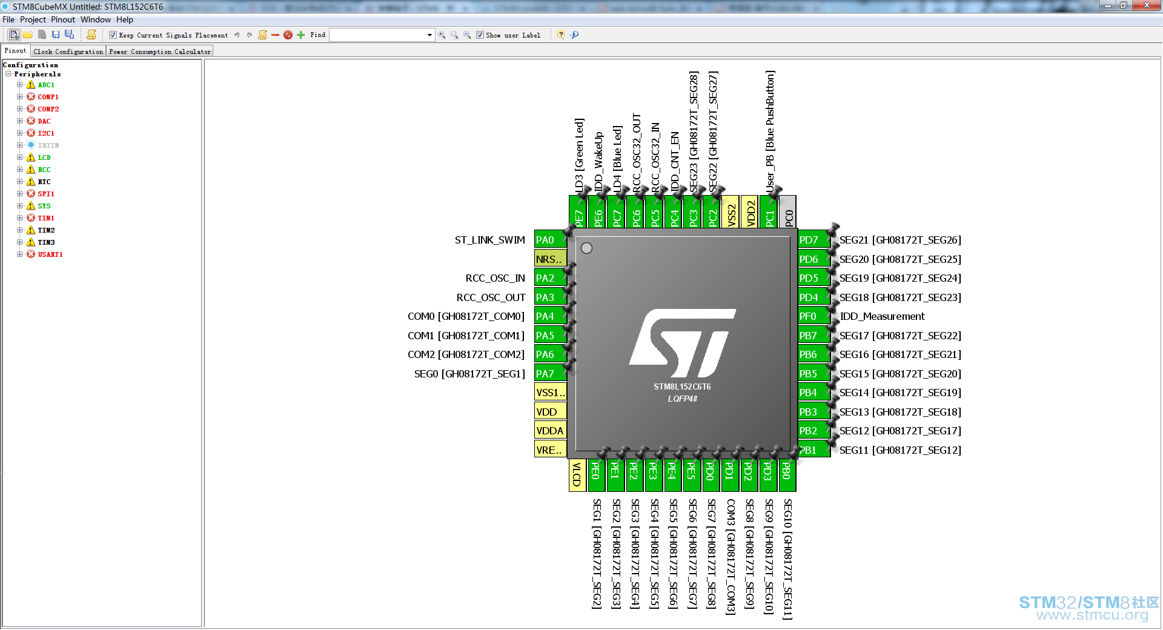Open the Project menu
Image resolution: width=1163 pixels, height=630 pixels.
coord(33,19)
